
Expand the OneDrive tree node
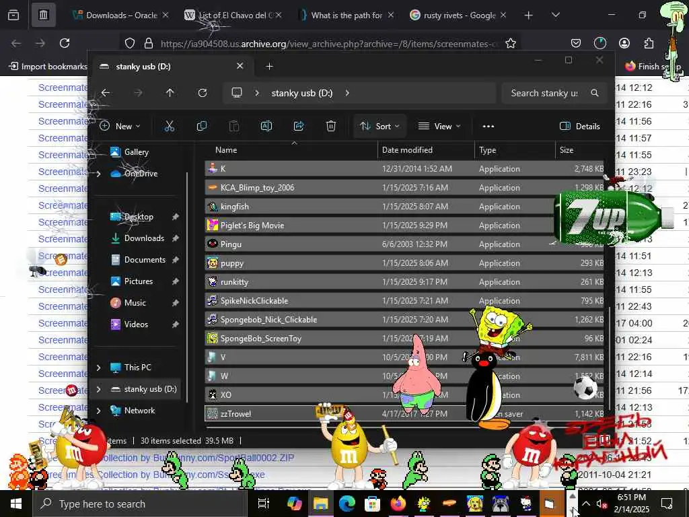(x=98, y=174)
